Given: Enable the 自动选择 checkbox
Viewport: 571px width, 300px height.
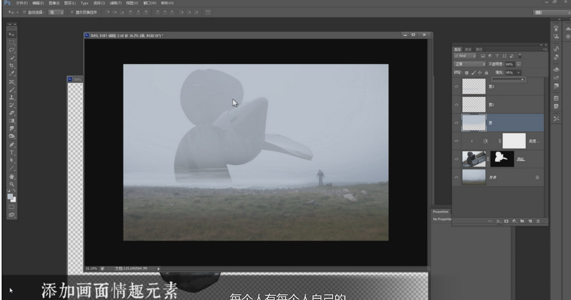Looking at the screenshot, I should (x=25, y=12).
